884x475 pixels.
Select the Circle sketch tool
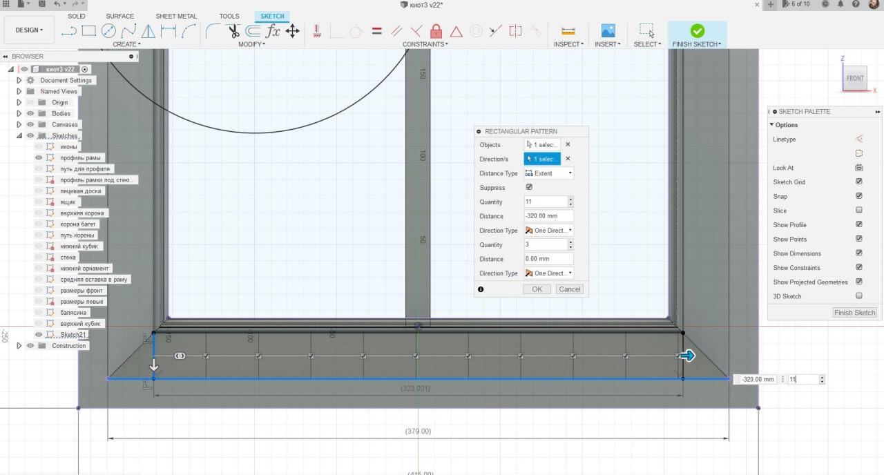(108, 30)
